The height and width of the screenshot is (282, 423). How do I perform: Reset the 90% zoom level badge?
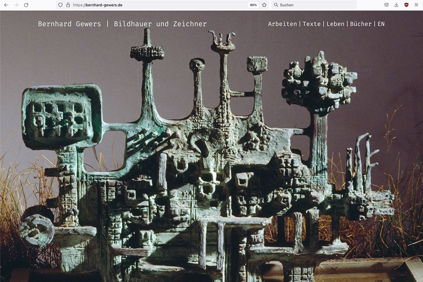click(x=253, y=5)
